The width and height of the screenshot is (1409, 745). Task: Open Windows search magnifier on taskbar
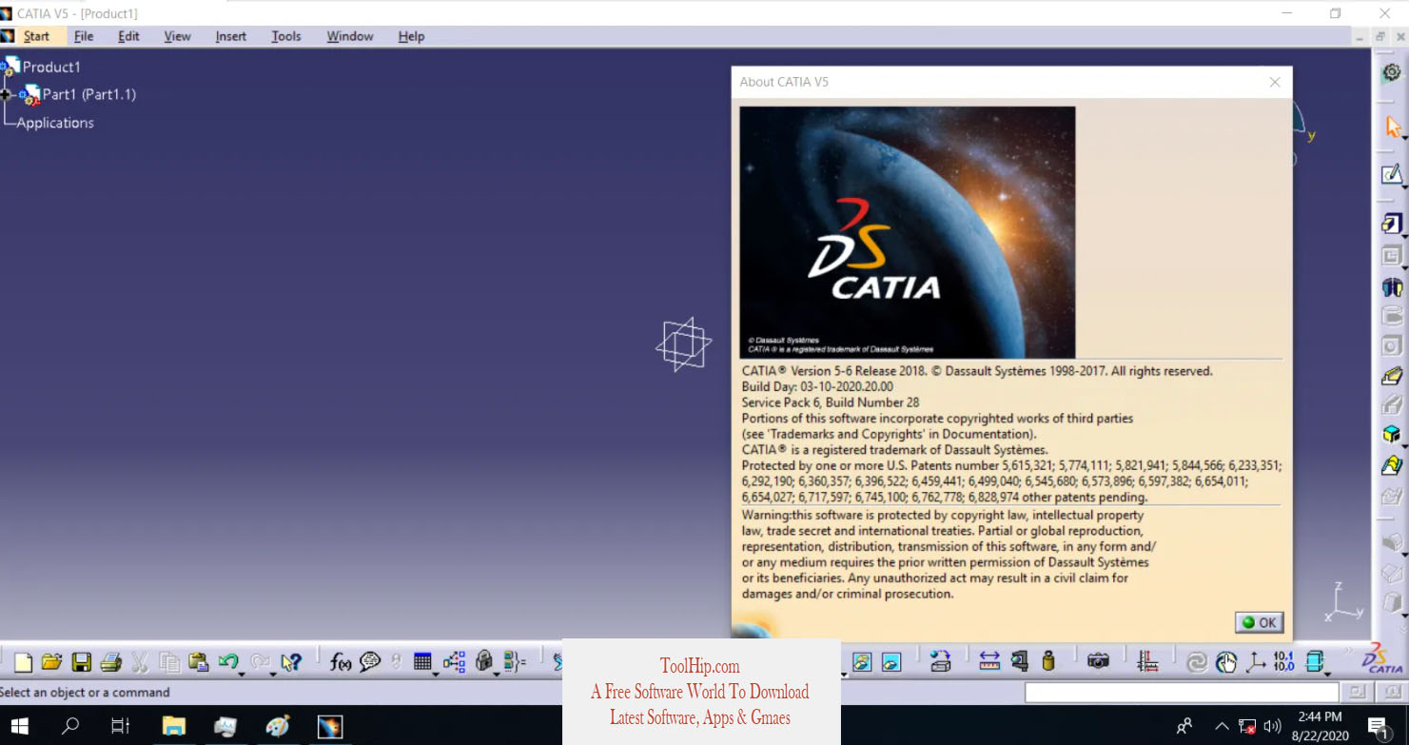pyautogui.click(x=69, y=726)
